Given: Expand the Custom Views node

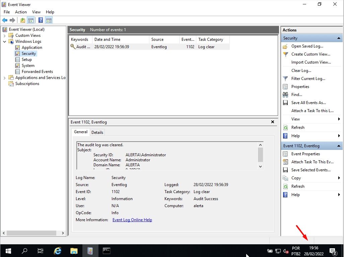Looking at the screenshot, I should [5, 35].
